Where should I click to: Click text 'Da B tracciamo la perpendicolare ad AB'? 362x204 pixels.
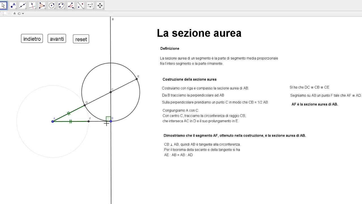[x=193, y=95]
